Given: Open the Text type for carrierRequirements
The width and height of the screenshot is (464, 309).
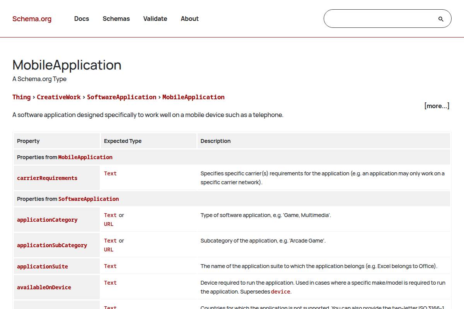Looking at the screenshot, I should (110, 173).
